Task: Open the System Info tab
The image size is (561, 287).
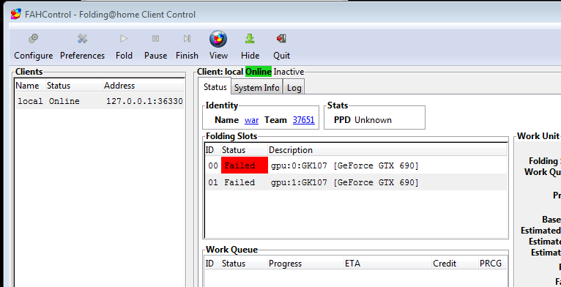Action: (257, 88)
